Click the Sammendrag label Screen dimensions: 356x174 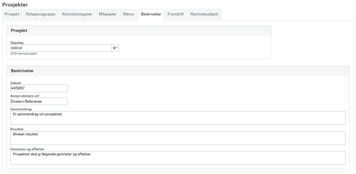point(21,109)
